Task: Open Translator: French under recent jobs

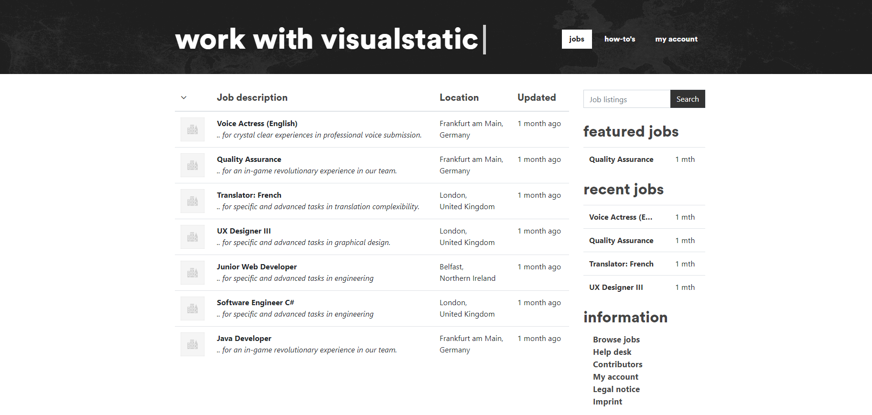Action: 621,264
